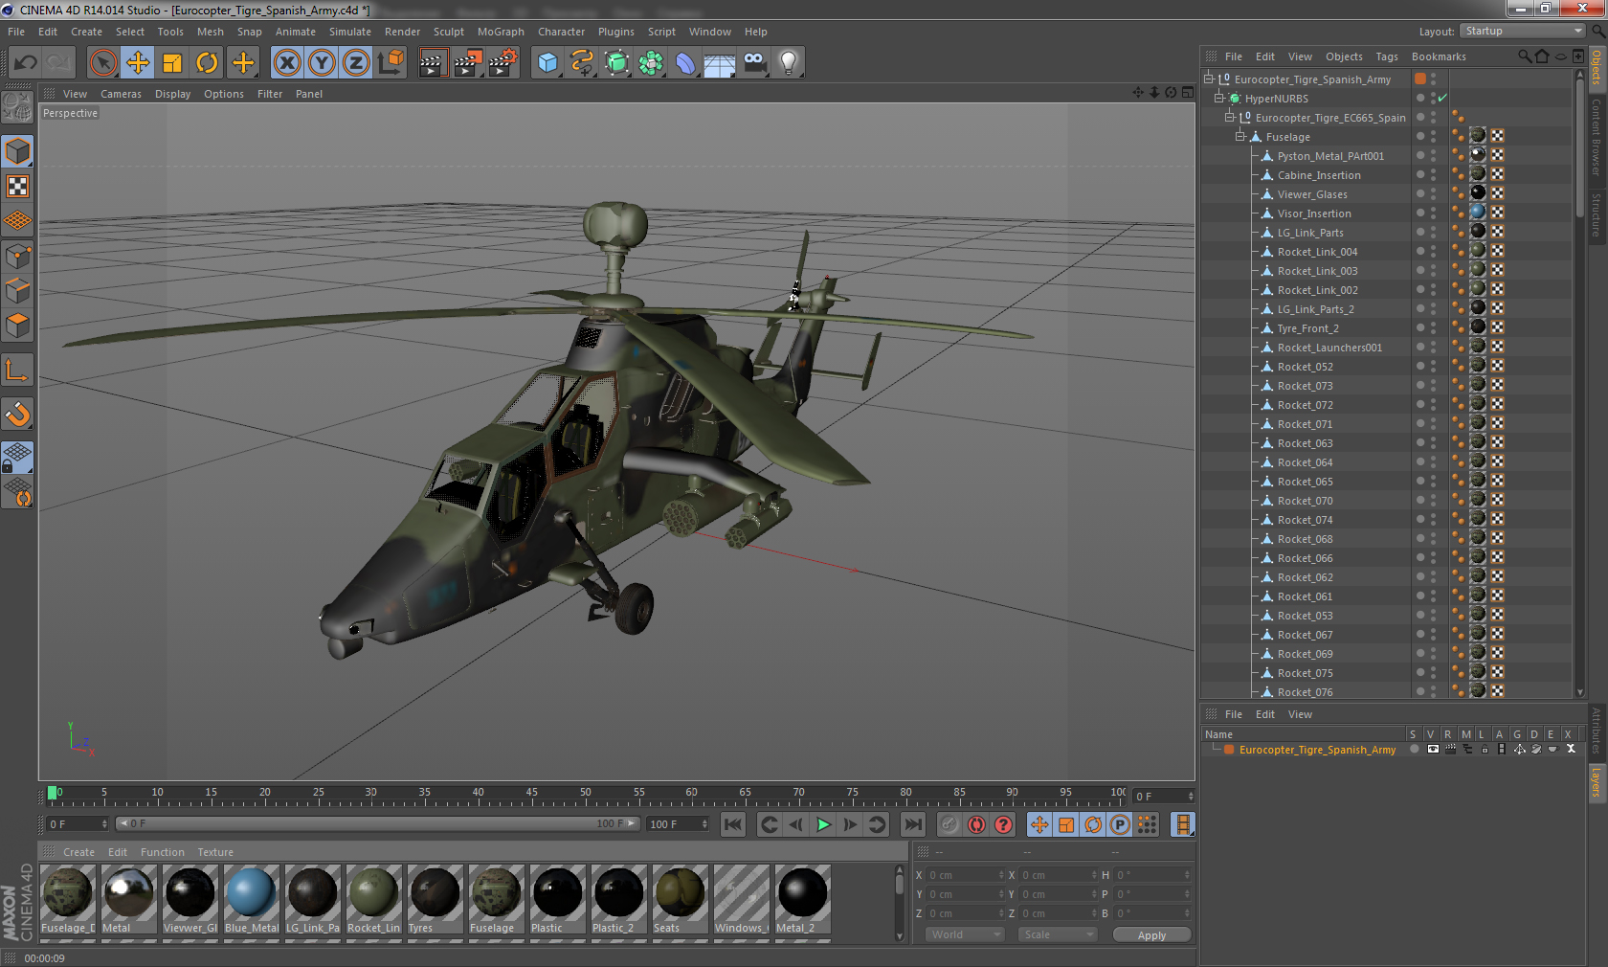The height and width of the screenshot is (967, 1608).
Task: Toggle Z axis lock
Action: (x=356, y=63)
